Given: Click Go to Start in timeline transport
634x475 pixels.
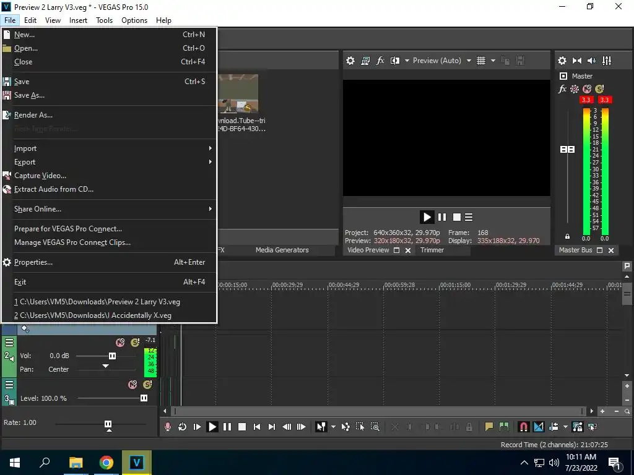Looking at the screenshot, I should click(x=257, y=427).
